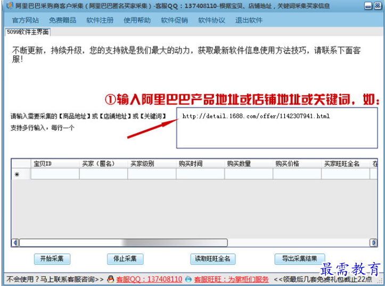Click the http://detail.1688.com/offer/1142307941.html text
The image size is (385, 286).
point(256,116)
